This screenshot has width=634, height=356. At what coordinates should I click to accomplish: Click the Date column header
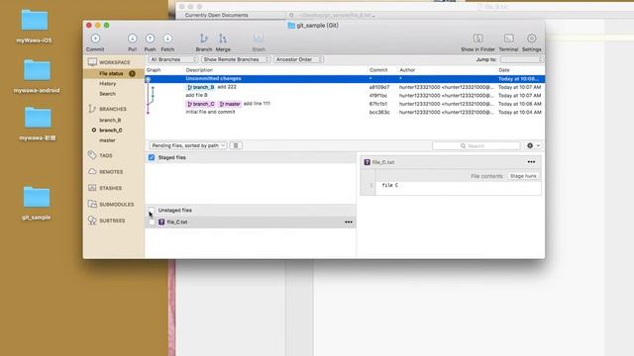click(x=504, y=70)
